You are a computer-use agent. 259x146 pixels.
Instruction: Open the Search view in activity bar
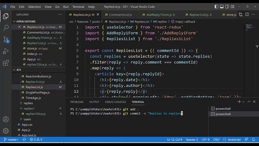pos(6,28)
